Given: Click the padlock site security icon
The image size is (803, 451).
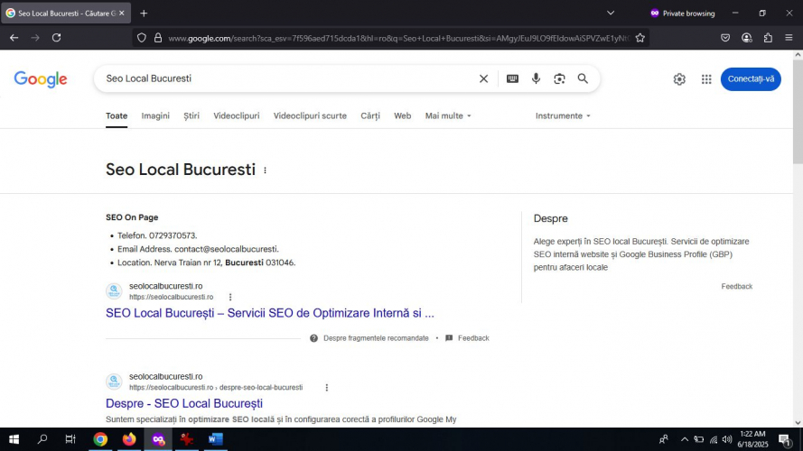Looking at the screenshot, I should pyautogui.click(x=158, y=38).
